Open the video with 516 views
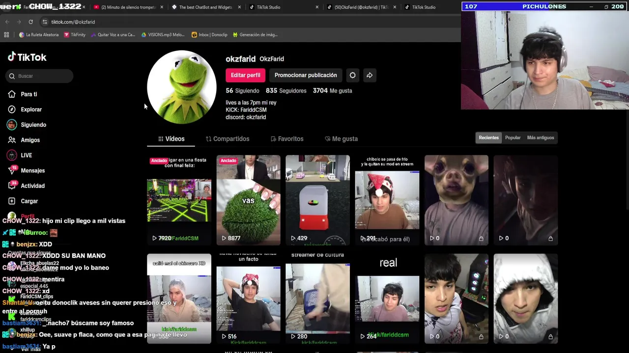The height and width of the screenshot is (353, 629). coord(248,298)
